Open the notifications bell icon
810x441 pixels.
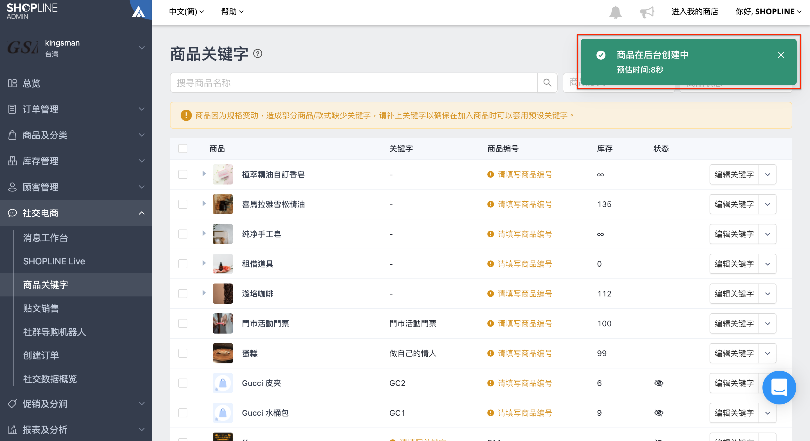pos(615,12)
